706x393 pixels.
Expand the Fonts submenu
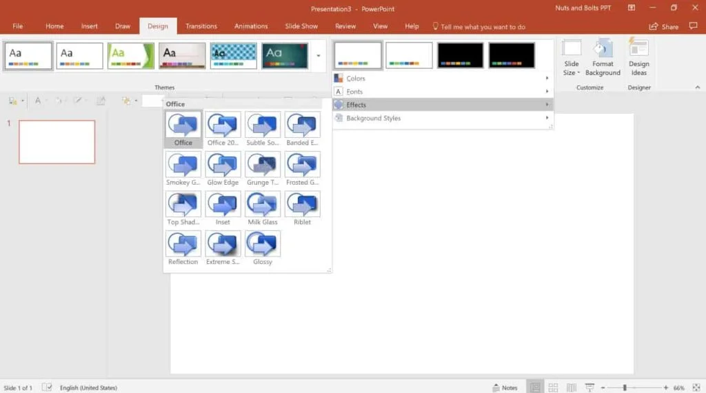click(x=443, y=92)
